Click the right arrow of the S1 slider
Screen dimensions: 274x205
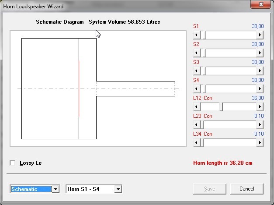[260, 35]
